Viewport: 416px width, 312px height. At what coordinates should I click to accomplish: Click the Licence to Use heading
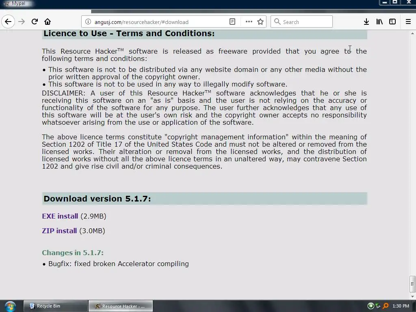pos(129,34)
